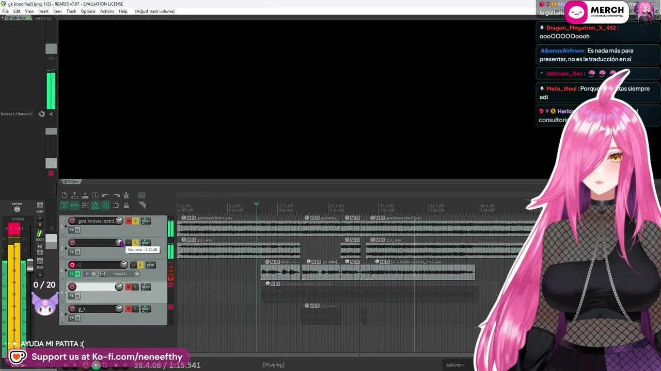Arm record on g_k track
The height and width of the screenshot is (371, 661).
72,309
